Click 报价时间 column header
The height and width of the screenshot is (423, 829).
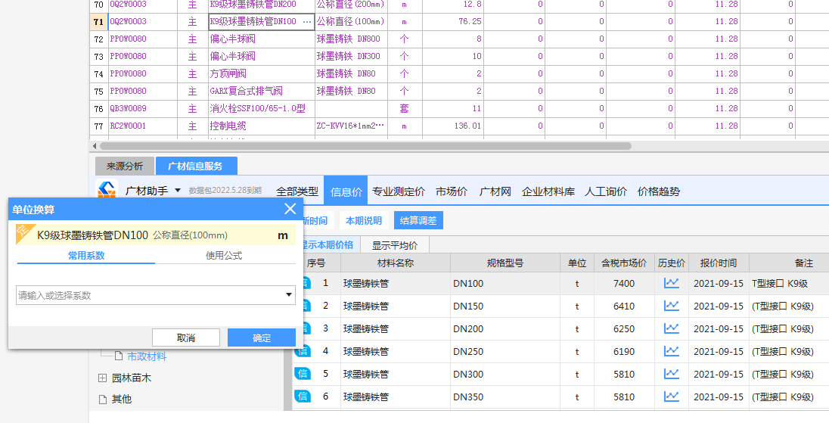(x=719, y=263)
